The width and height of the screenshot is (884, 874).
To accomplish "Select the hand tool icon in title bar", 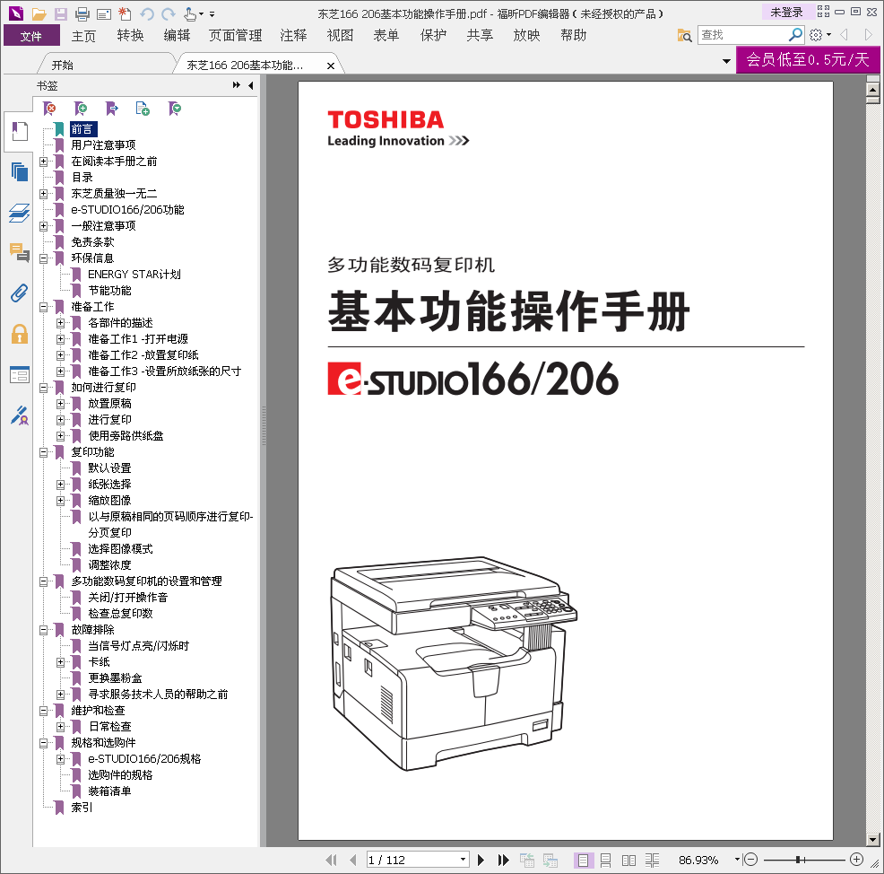I will coord(191,13).
